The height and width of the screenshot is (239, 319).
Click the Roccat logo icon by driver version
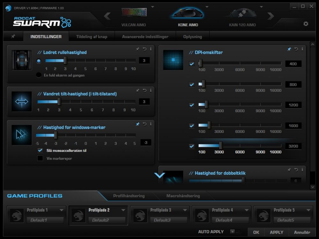pos(8,8)
